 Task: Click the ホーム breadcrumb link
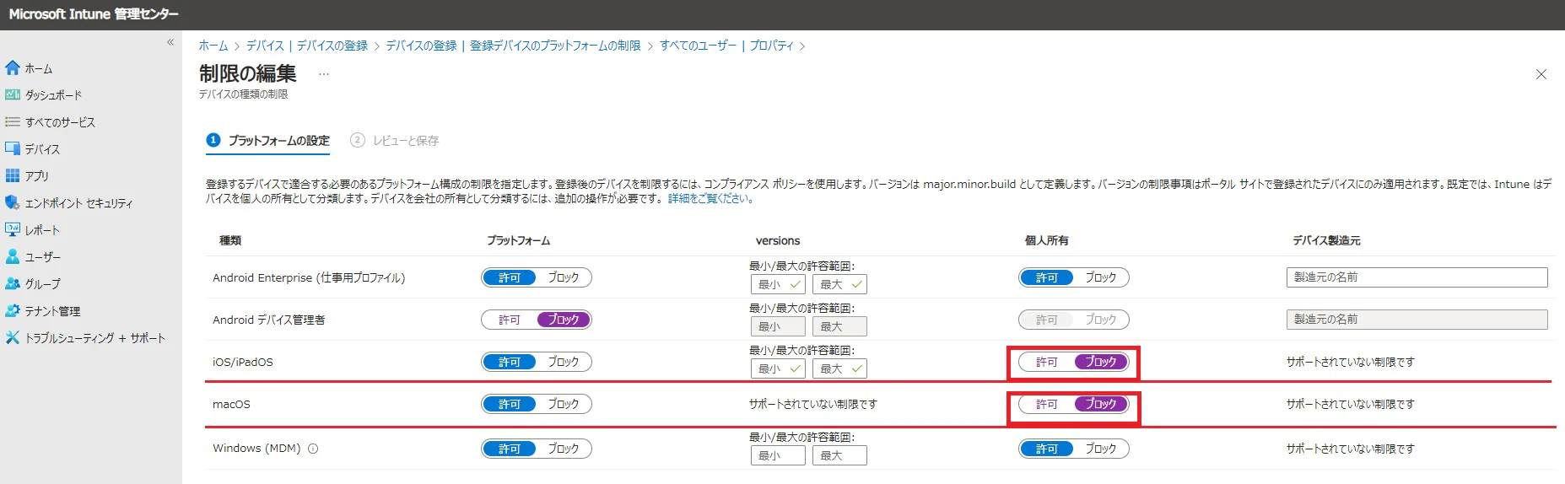click(x=213, y=46)
